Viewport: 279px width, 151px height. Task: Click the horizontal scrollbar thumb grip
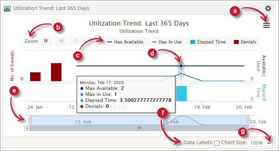click(x=139, y=128)
